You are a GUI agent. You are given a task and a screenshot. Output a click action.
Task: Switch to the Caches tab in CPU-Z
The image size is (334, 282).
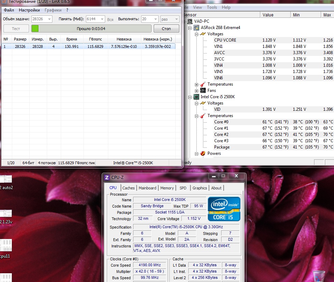click(x=129, y=188)
